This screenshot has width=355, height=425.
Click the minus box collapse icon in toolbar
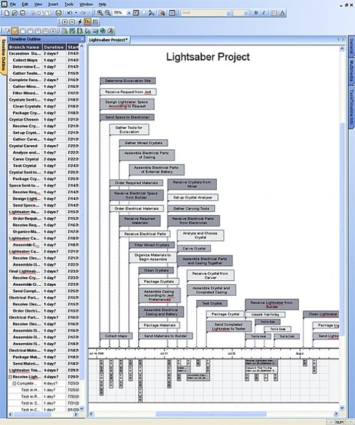[72, 22]
